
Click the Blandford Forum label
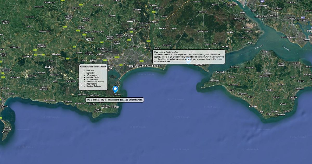click(69, 17)
